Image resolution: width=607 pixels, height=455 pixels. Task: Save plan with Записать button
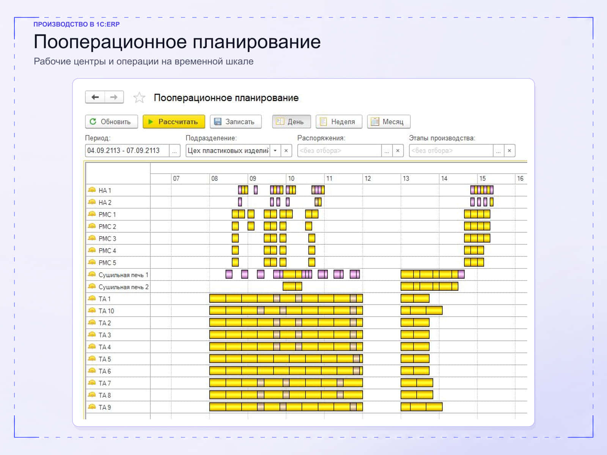coord(236,122)
